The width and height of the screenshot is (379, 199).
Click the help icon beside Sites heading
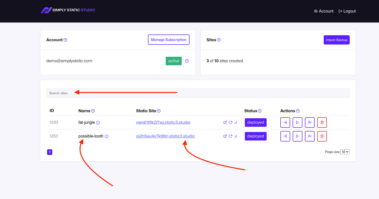[219, 40]
